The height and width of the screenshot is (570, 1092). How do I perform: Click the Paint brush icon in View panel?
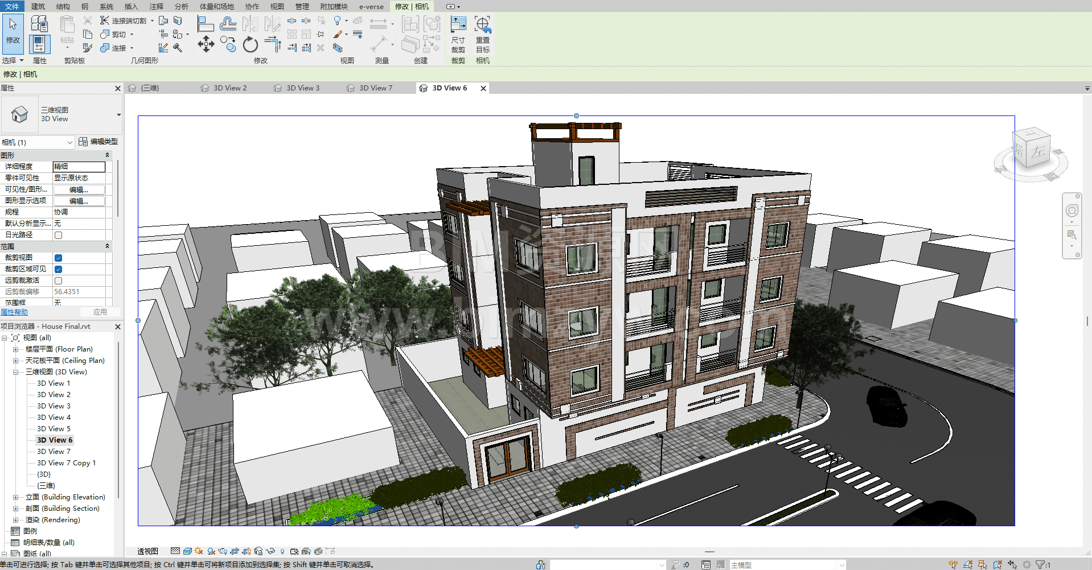338,34
